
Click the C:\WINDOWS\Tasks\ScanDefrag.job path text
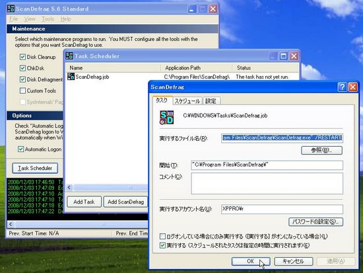point(225,116)
